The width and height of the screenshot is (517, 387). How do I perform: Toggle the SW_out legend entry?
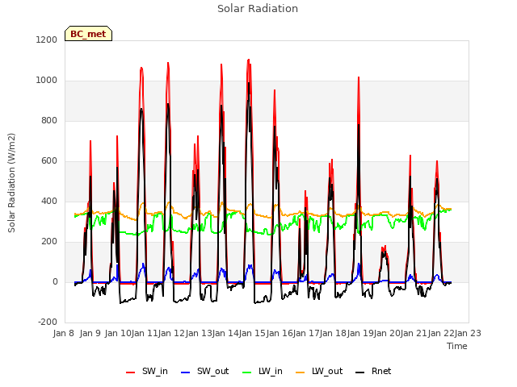pos(204,371)
